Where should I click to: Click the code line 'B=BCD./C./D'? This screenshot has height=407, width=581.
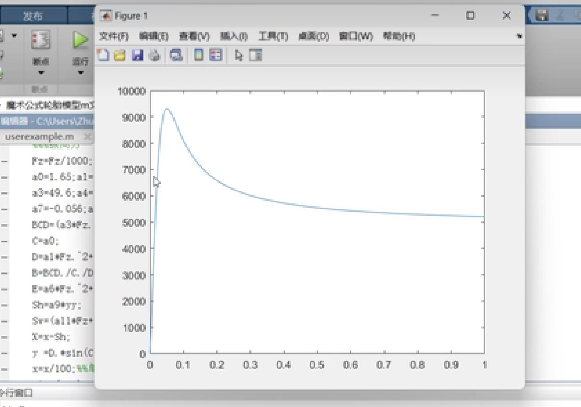coord(63,273)
